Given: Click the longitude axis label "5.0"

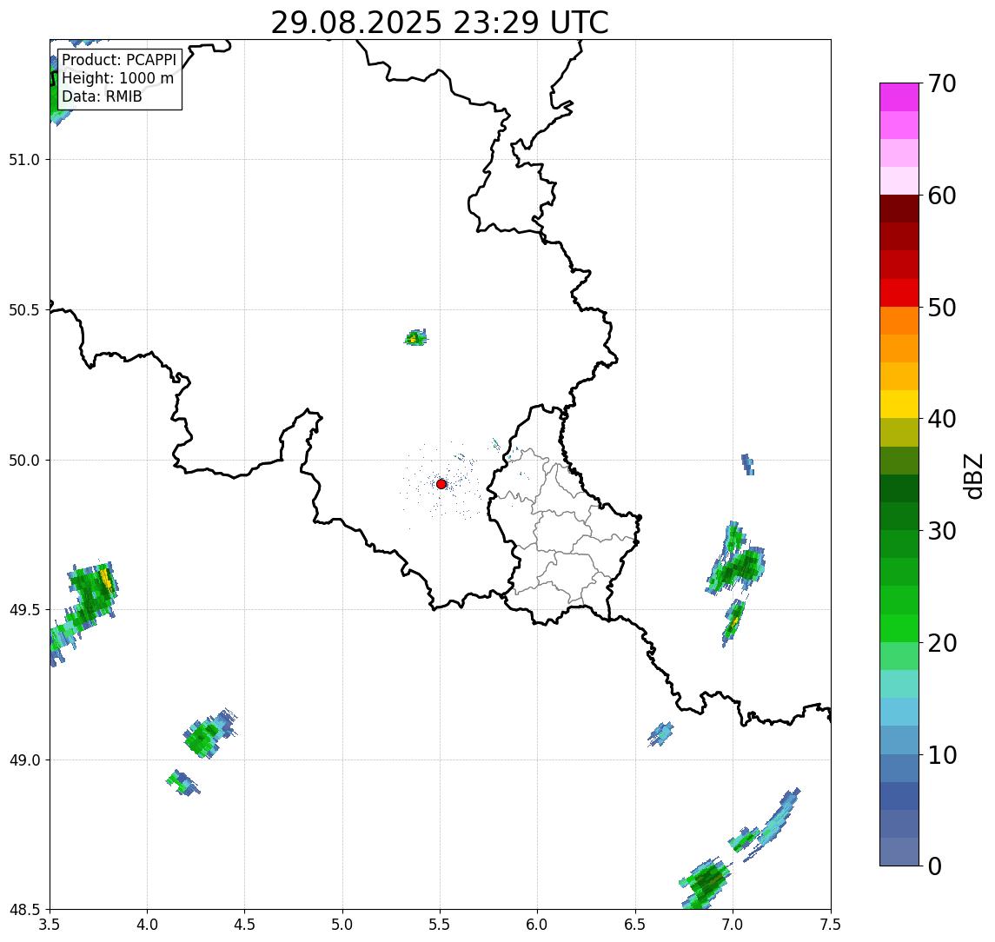Looking at the screenshot, I should pyautogui.click(x=342, y=925).
